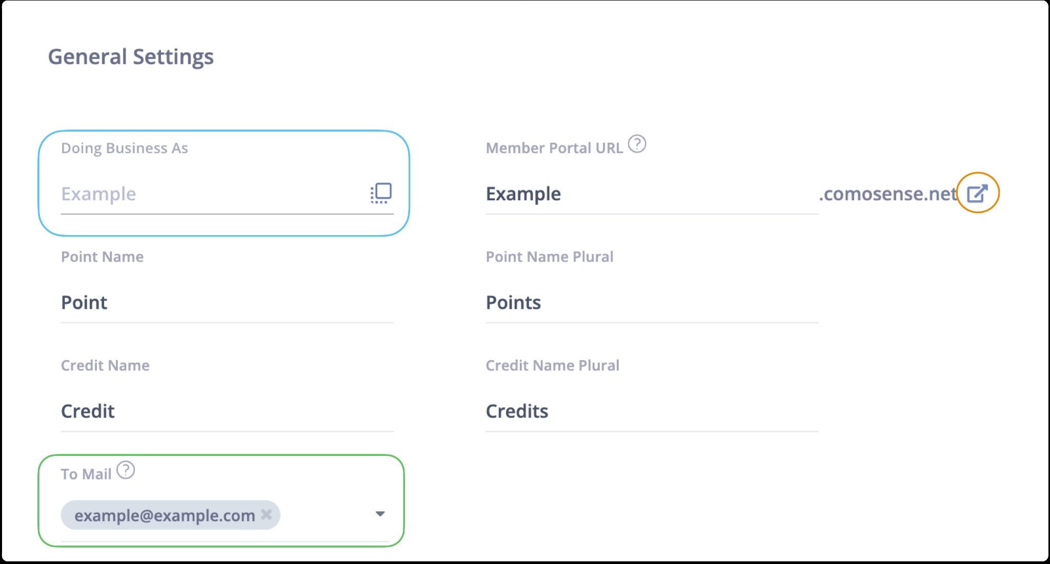Click the Doing Business As input field
Viewport: 1050px width, 564px height.
[227, 195]
